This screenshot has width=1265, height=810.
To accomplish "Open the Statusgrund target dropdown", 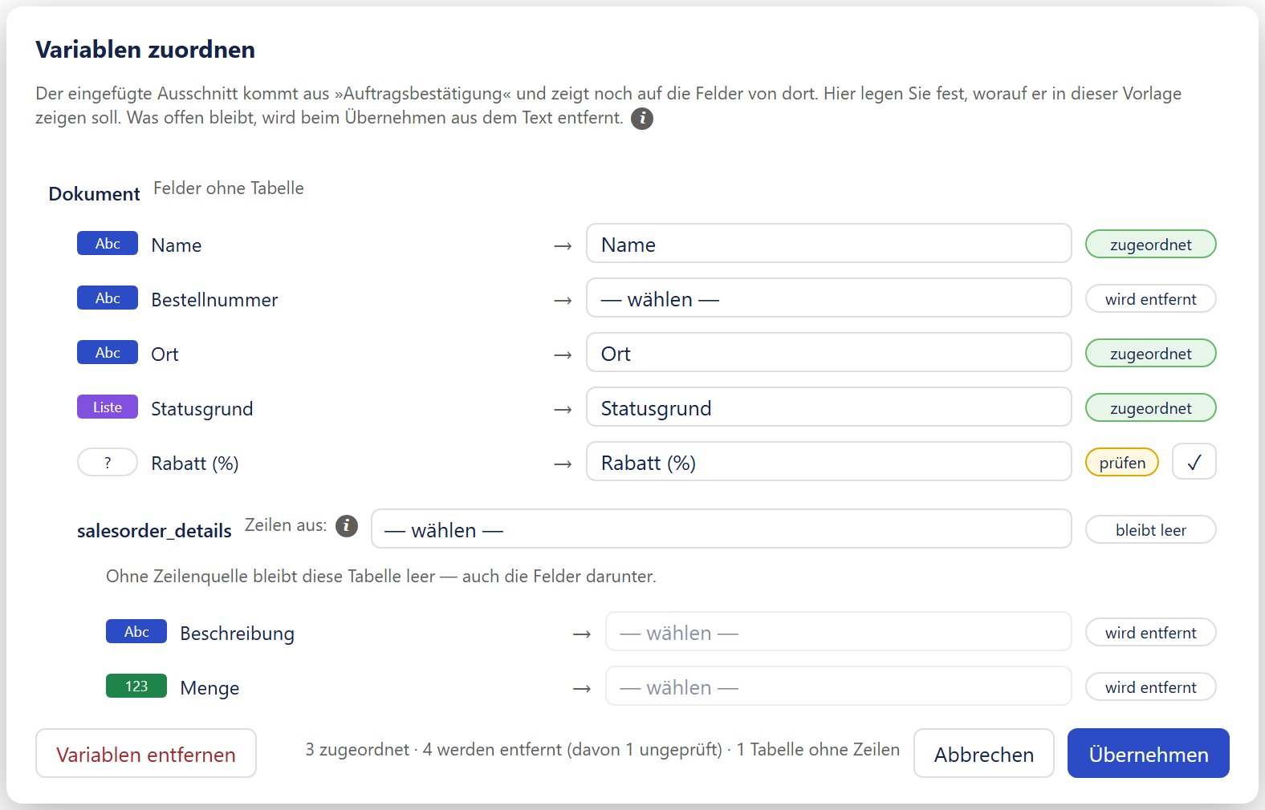I will (x=829, y=407).
